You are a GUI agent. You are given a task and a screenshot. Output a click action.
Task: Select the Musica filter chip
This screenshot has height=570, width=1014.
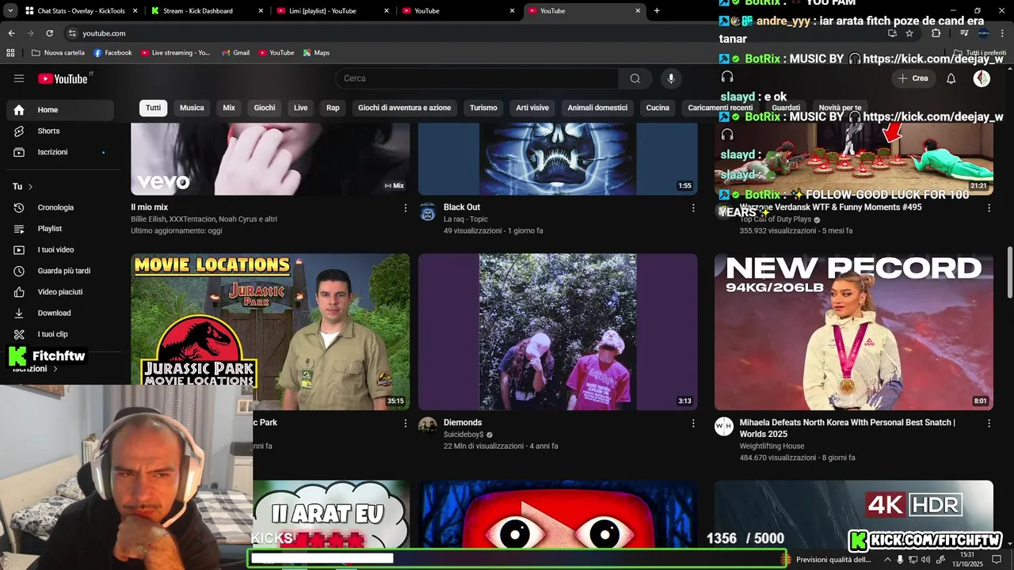point(192,108)
